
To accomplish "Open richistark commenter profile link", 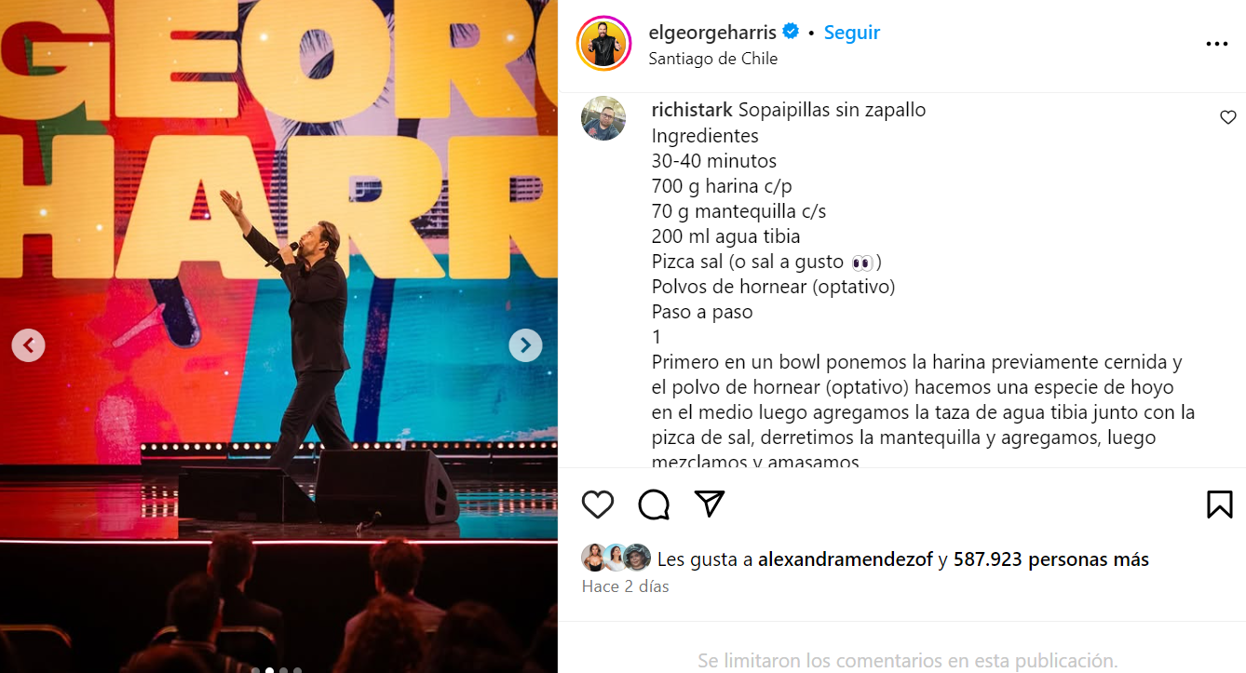I will [x=692, y=110].
